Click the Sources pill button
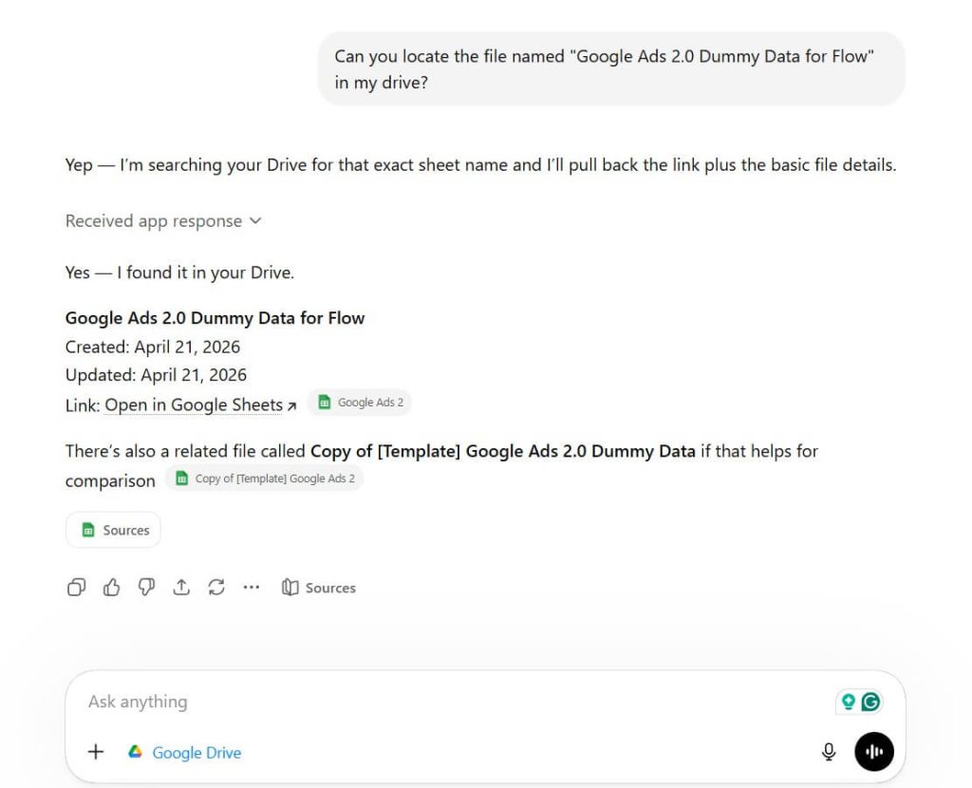Image resolution: width=972 pixels, height=788 pixels. [113, 530]
